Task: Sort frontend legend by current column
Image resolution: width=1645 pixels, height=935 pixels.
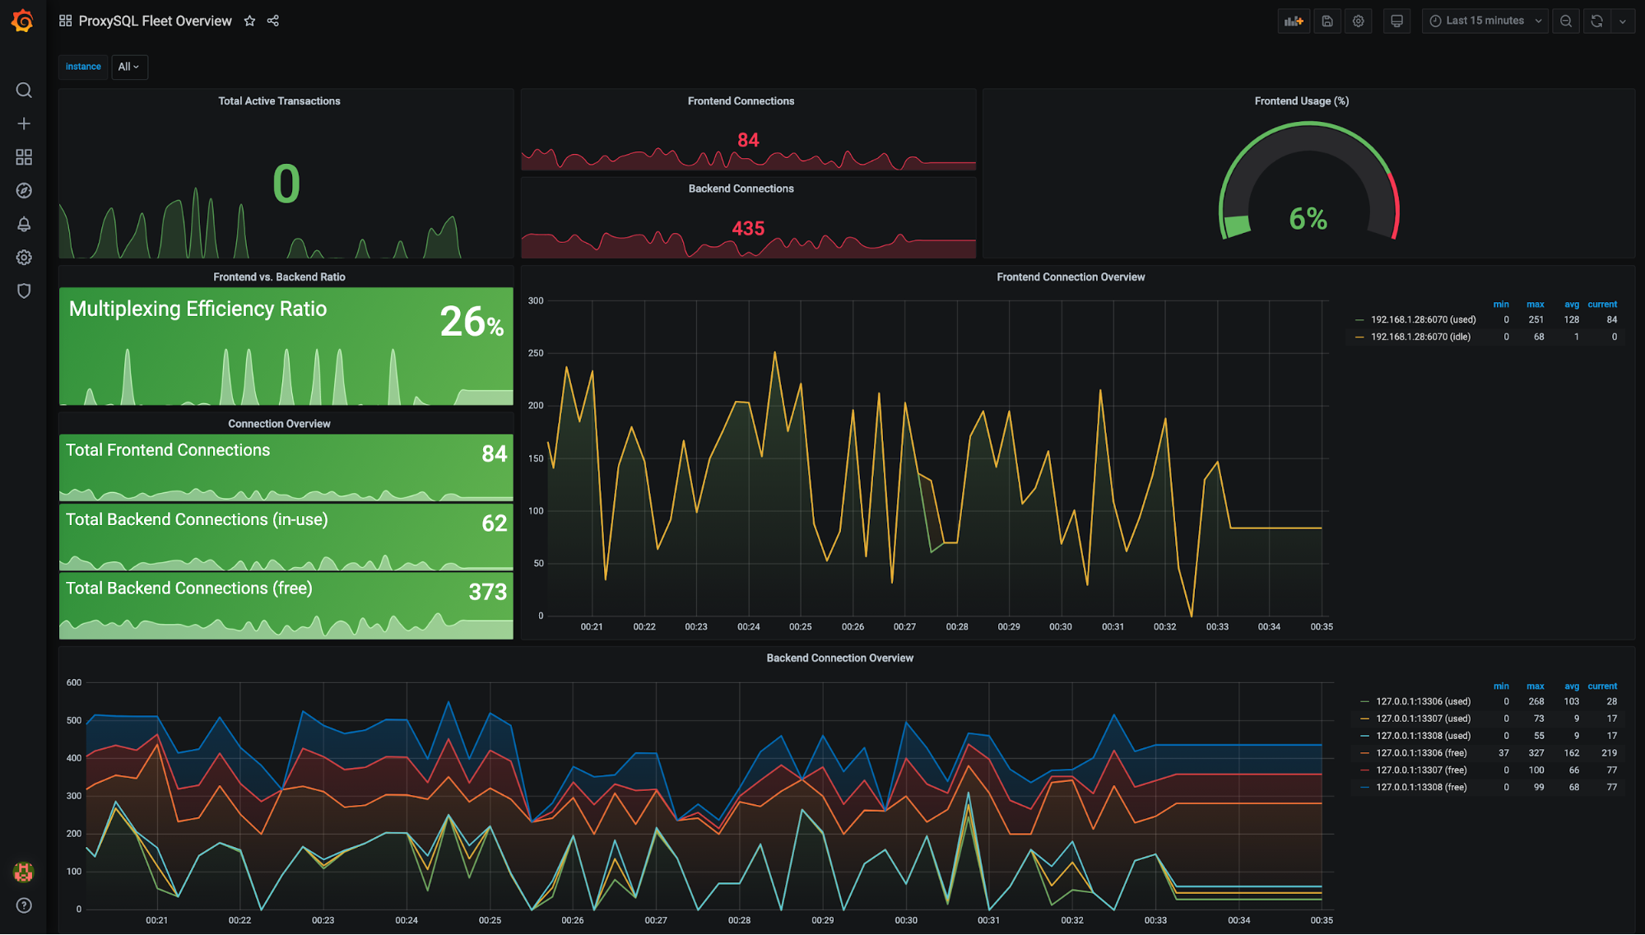Action: click(x=1602, y=305)
